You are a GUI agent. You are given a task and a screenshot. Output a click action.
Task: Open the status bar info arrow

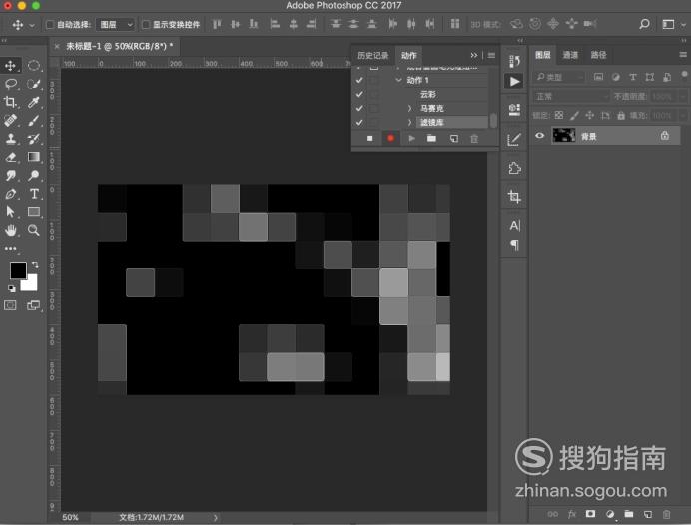pyautogui.click(x=216, y=517)
